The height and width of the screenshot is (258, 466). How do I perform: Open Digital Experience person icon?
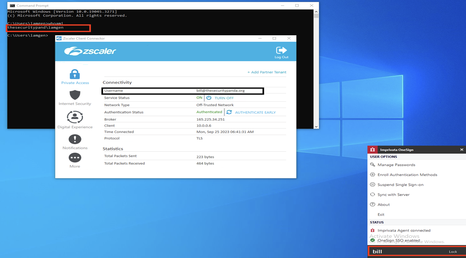[75, 117]
